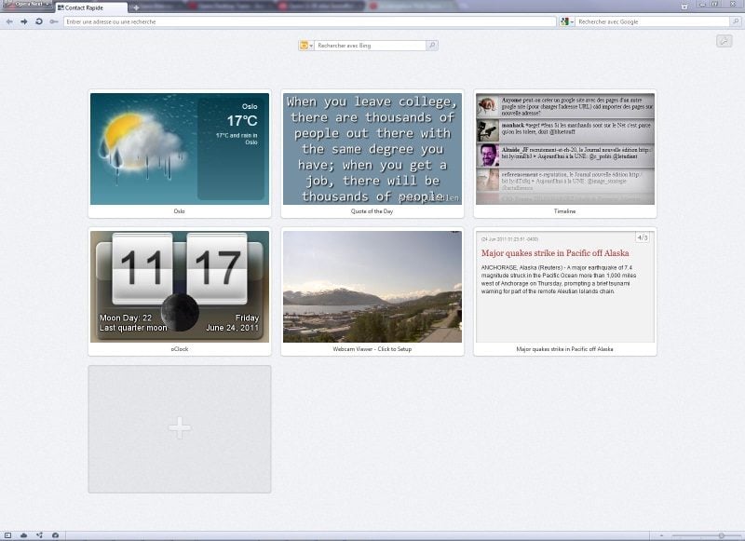Go forward using the forward arrow
The width and height of the screenshot is (745, 541).
[x=24, y=21]
